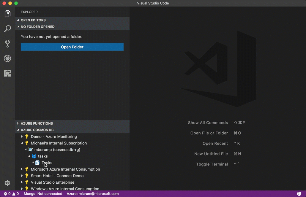Image resolution: width=306 pixels, height=197 pixels.
Task: Open the Debug view icon
Action: click(7, 58)
